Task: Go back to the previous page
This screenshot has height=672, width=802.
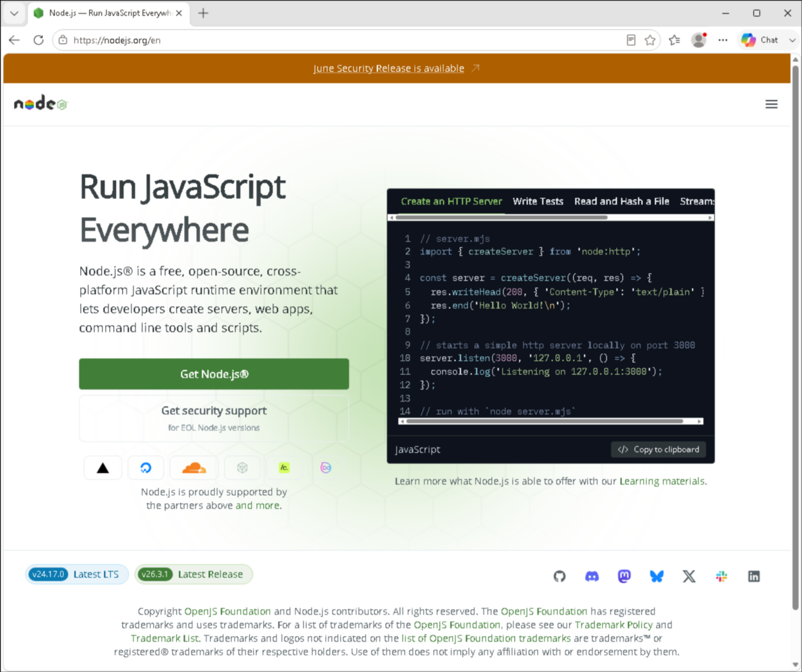Action: [x=14, y=40]
